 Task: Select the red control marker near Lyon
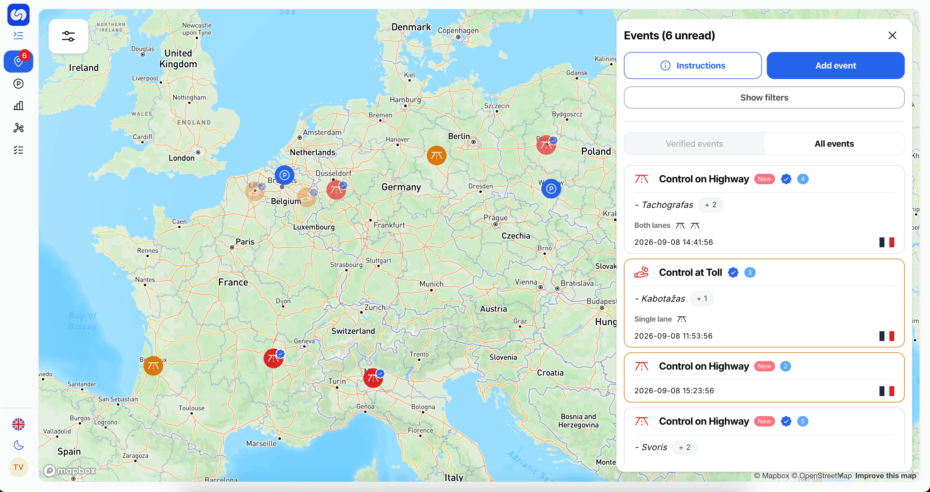point(273,358)
